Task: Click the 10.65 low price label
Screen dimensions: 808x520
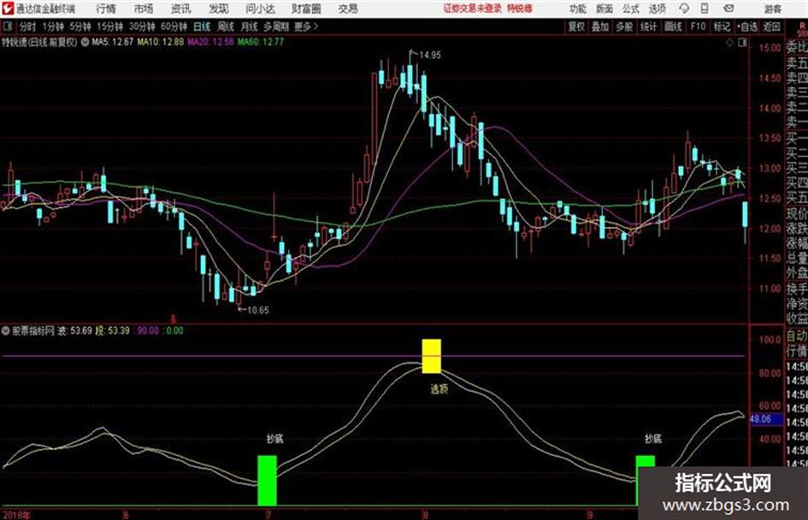Action: pyautogui.click(x=257, y=310)
